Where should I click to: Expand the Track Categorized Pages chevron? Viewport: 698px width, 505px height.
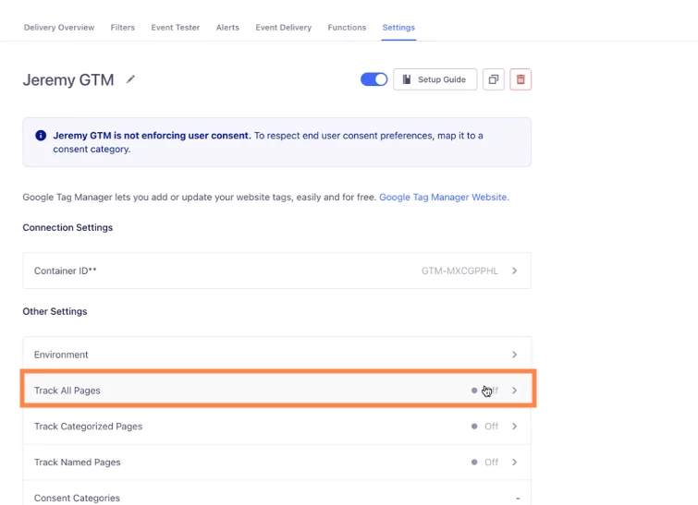[x=514, y=427]
